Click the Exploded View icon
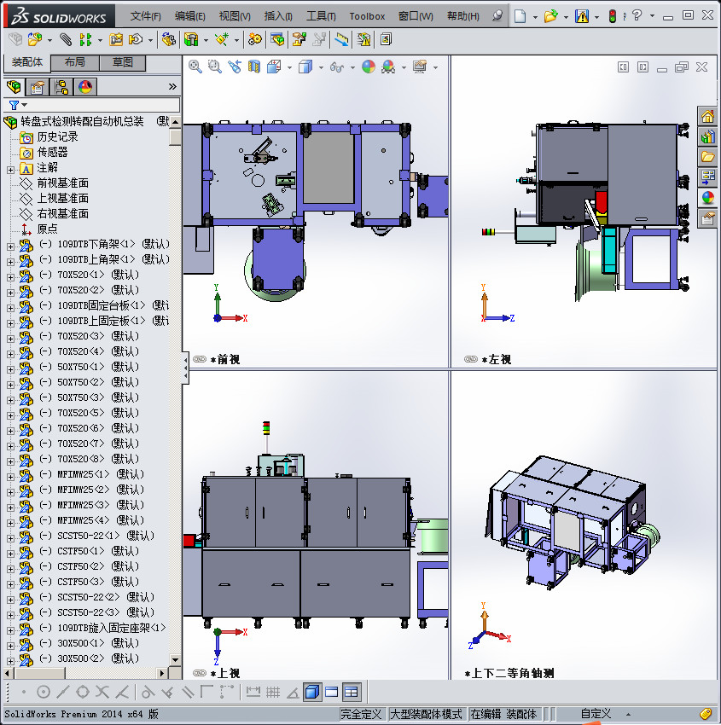The image size is (721, 725). click(299, 39)
